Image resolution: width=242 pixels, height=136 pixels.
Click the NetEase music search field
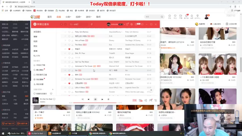pyautogui.click(x=79, y=24)
